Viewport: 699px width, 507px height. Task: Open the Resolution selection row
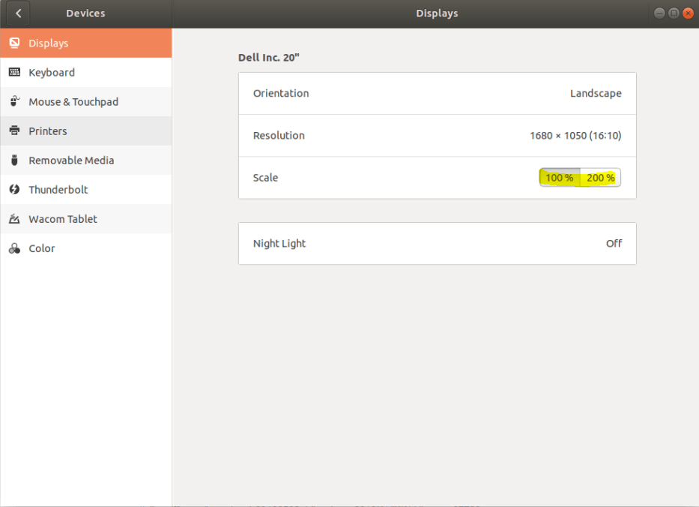pyautogui.click(x=437, y=135)
